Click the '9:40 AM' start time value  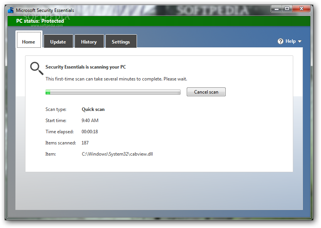pyautogui.click(x=90, y=121)
